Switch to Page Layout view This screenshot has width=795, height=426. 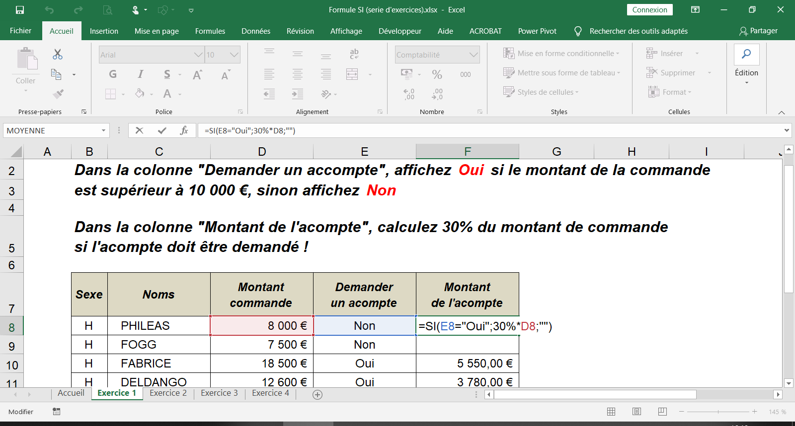636,412
